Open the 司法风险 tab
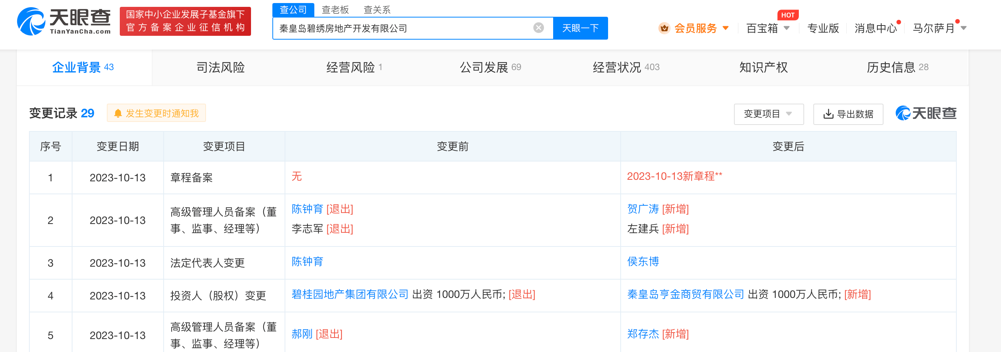This screenshot has width=1001, height=352. 220,67
